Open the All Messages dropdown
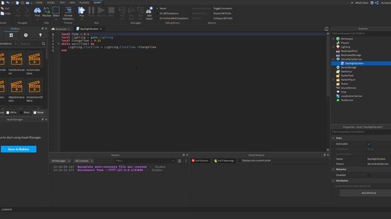391x219 pixels. click(x=60, y=161)
